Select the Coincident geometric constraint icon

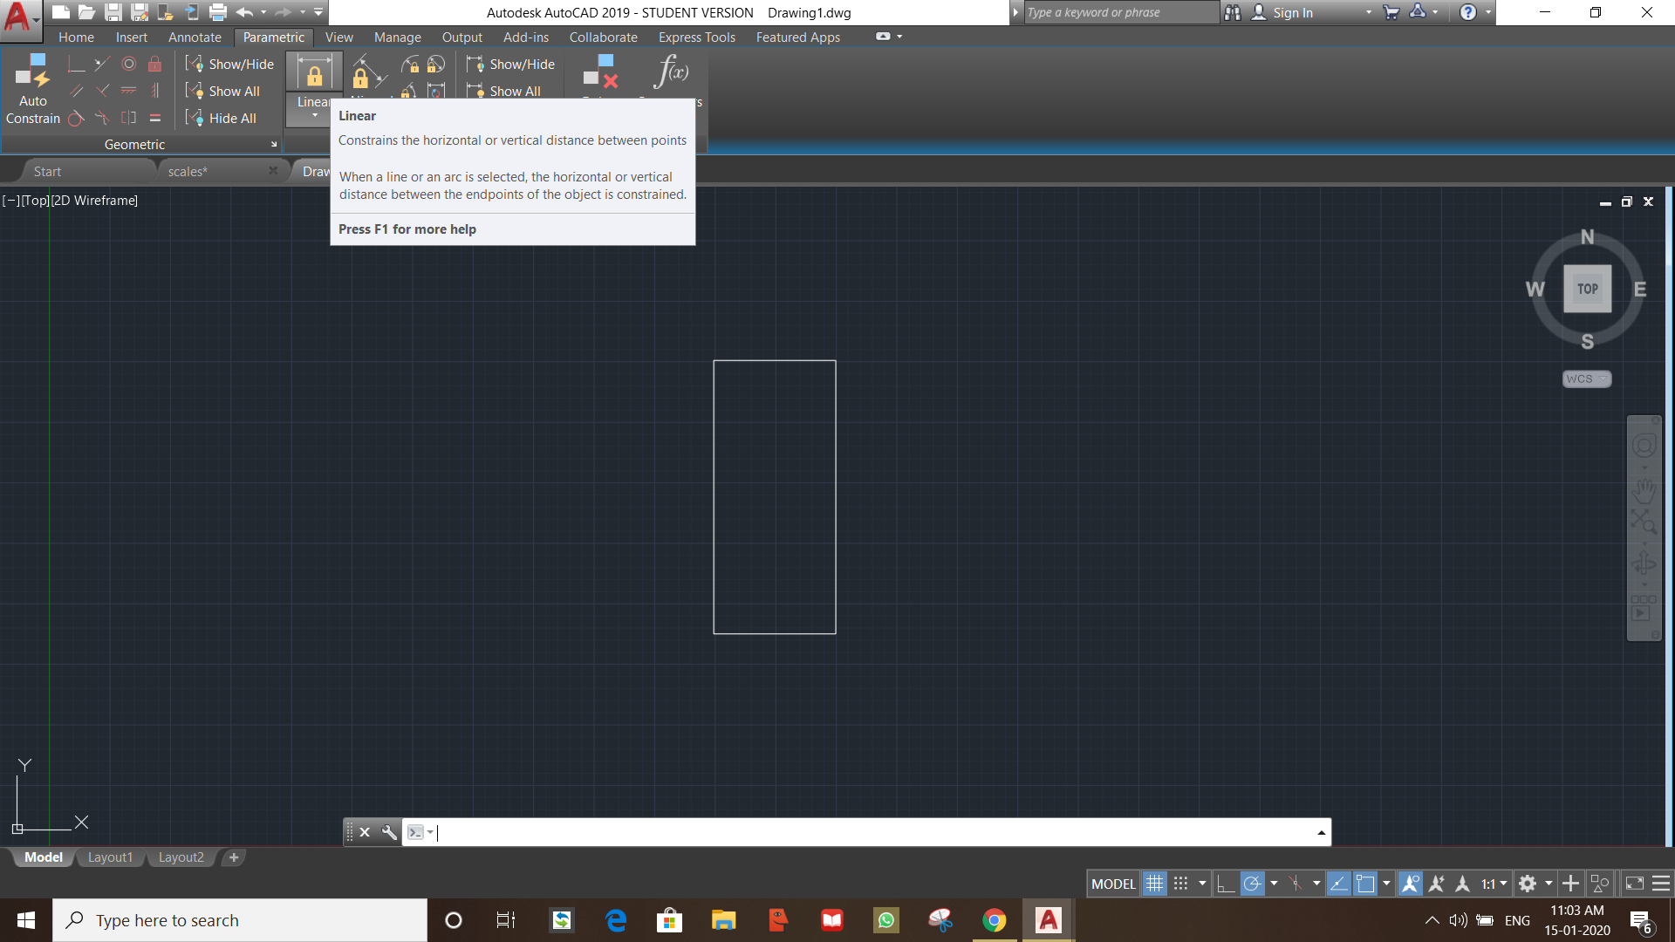pos(77,64)
